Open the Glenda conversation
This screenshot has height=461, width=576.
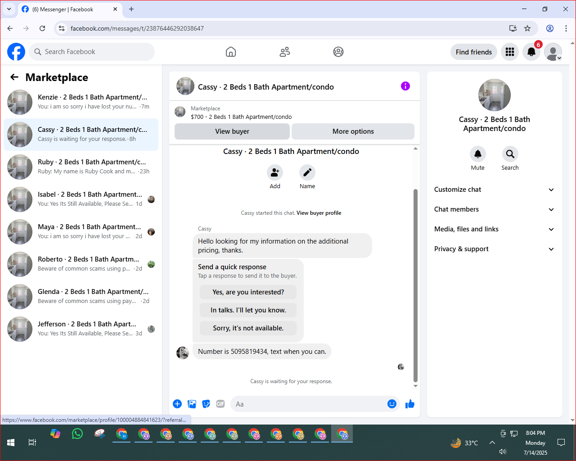point(81,297)
